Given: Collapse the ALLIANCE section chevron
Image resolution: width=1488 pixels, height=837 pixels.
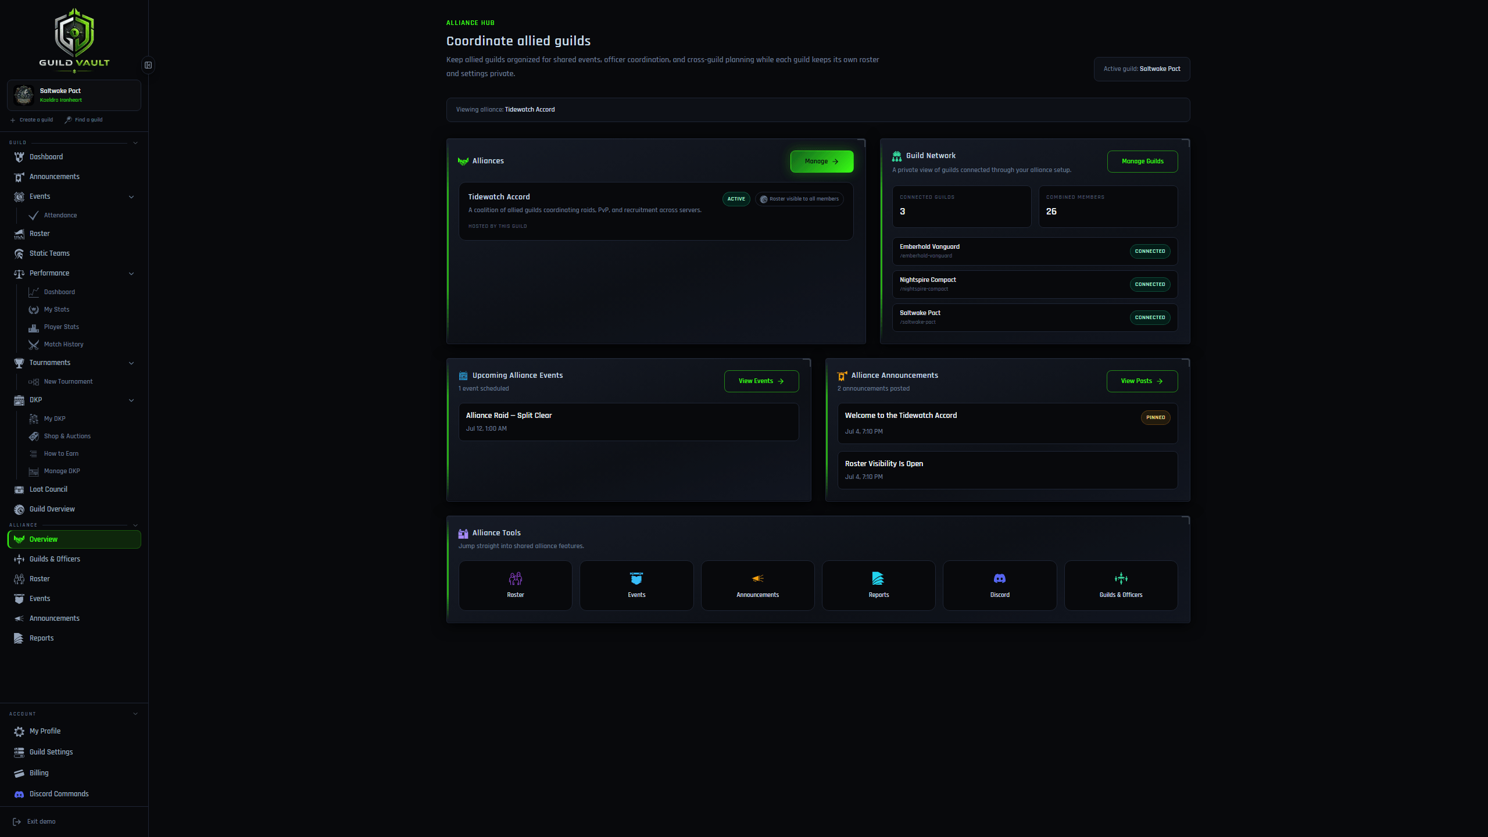Looking at the screenshot, I should click(x=135, y=525).
